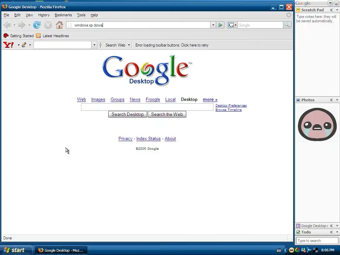This screenshot has height=255, width=340.
Task: Click the Google logo in the sidebar header
Action: click(x=303, y=3)
